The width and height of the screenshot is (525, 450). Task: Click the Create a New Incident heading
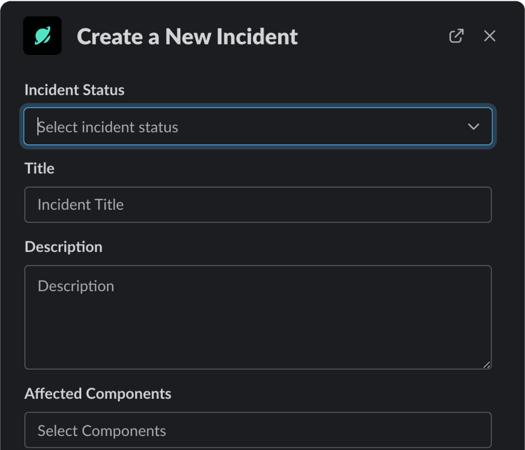187,37
